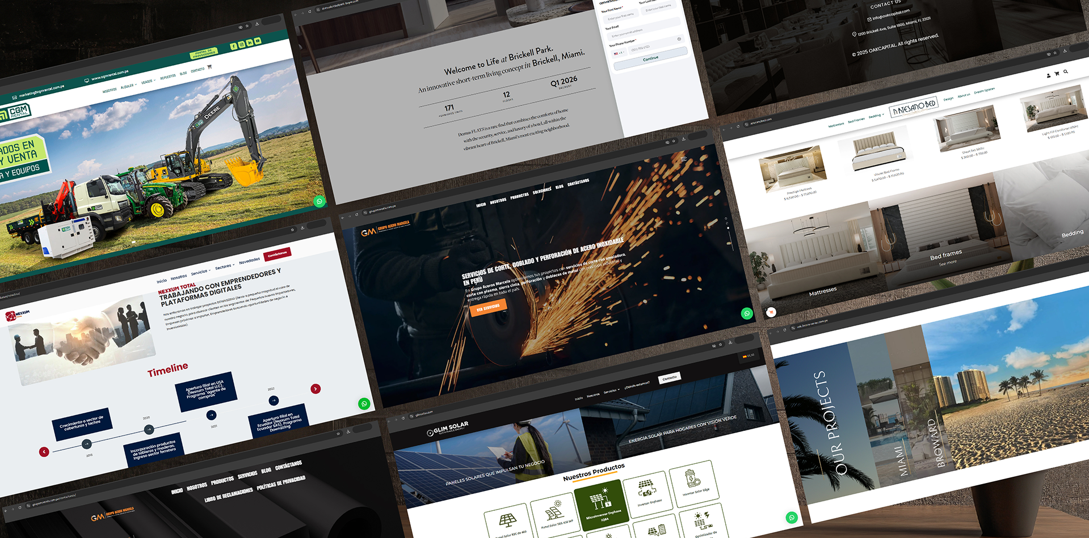The width and height of the screenshot is (1089, 538).
Task: Expand the Sectores dropdown on Nexxum site
Action: pos(224,266)
